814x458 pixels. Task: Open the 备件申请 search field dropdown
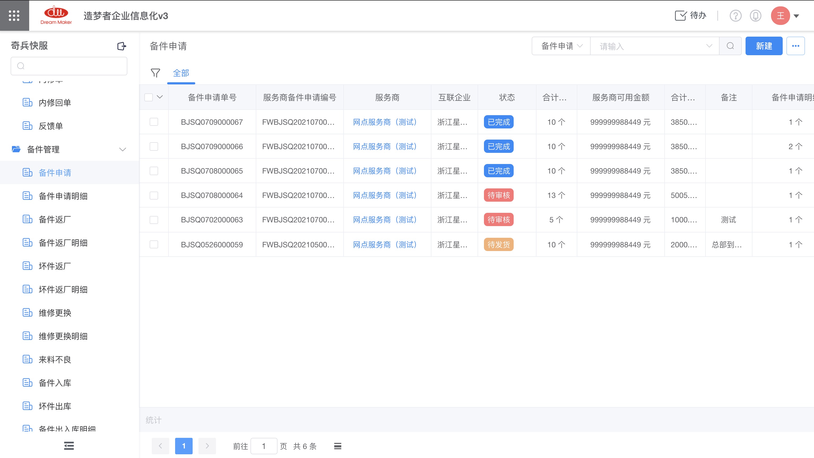click(561, 46)
